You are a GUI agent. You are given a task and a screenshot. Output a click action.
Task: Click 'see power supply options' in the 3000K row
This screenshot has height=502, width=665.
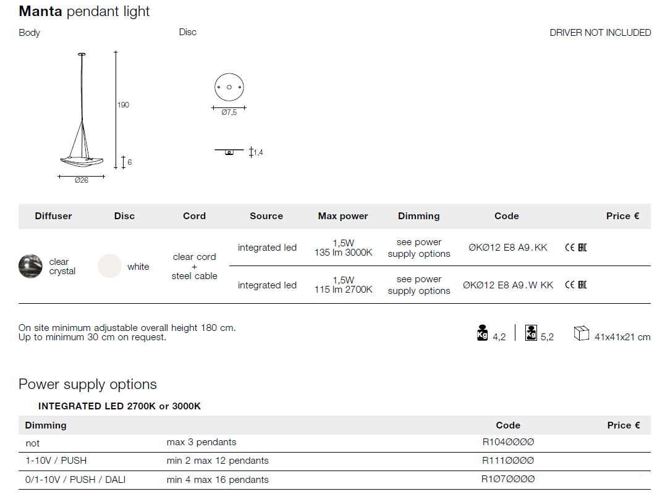419,248
